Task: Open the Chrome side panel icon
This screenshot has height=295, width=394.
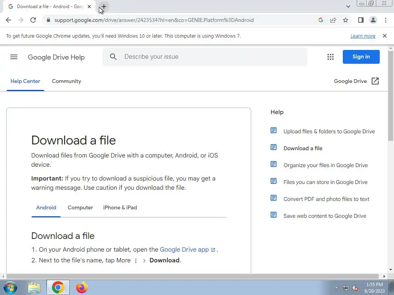Action: pyautogui.click(x=361, y=20)
